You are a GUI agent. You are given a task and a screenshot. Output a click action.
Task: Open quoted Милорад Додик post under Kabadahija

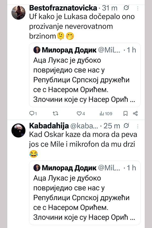tap(85, 196)
